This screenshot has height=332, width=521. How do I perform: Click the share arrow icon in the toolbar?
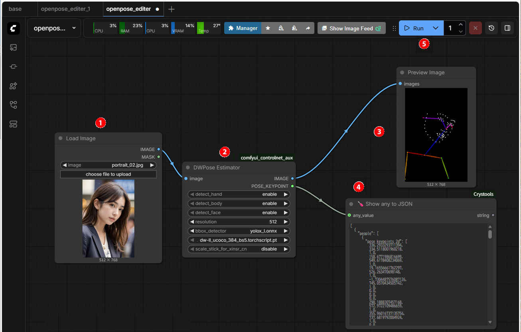coord(308,28)
